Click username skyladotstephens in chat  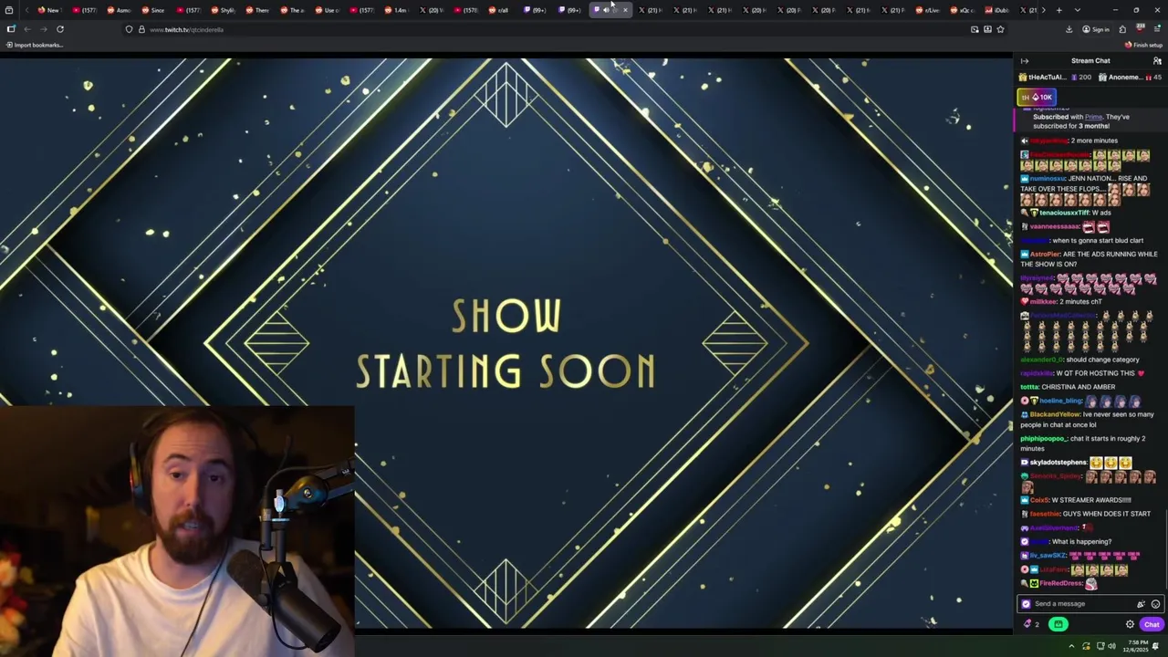(1058, 463)
